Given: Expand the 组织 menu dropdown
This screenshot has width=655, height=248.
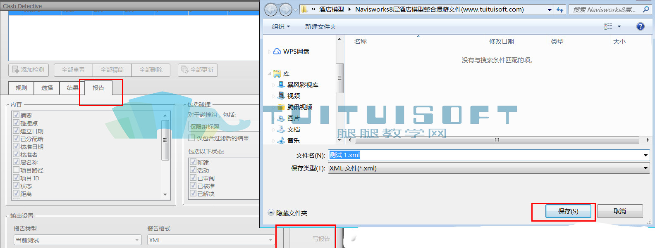Looking at the screenshot, I should coord(281,26).
